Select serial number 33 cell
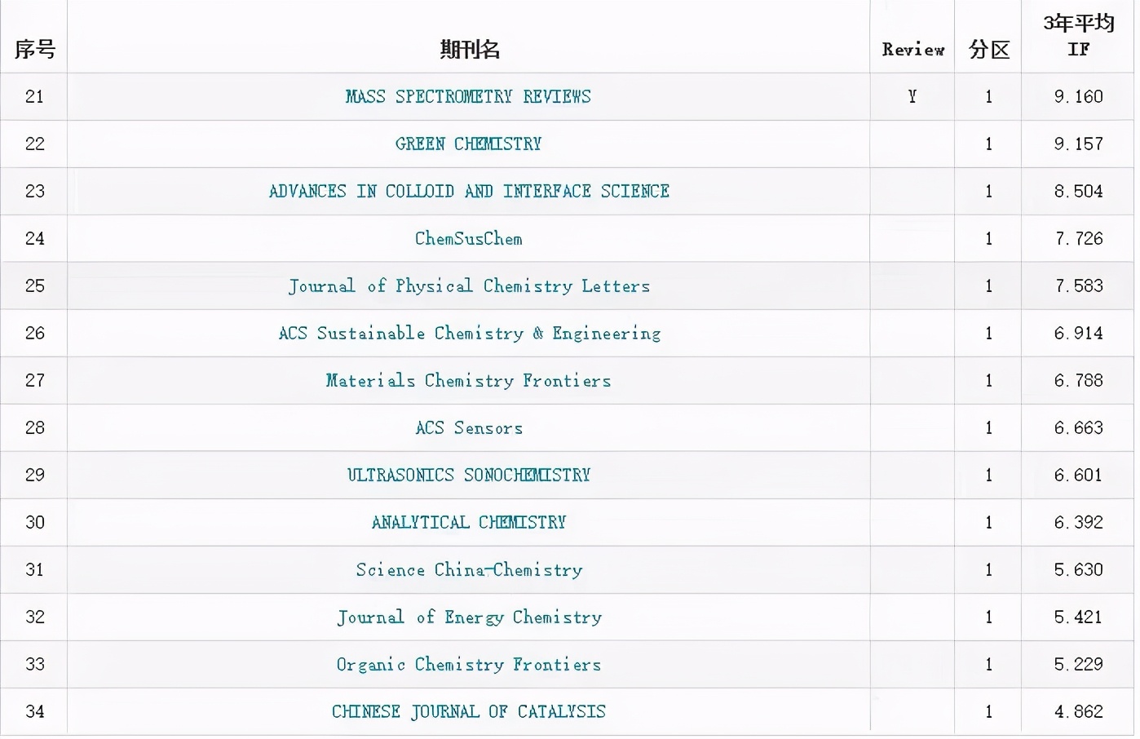Image resolution: width=1140 pixels, height=739 pixels. click(x=34, y=664)
